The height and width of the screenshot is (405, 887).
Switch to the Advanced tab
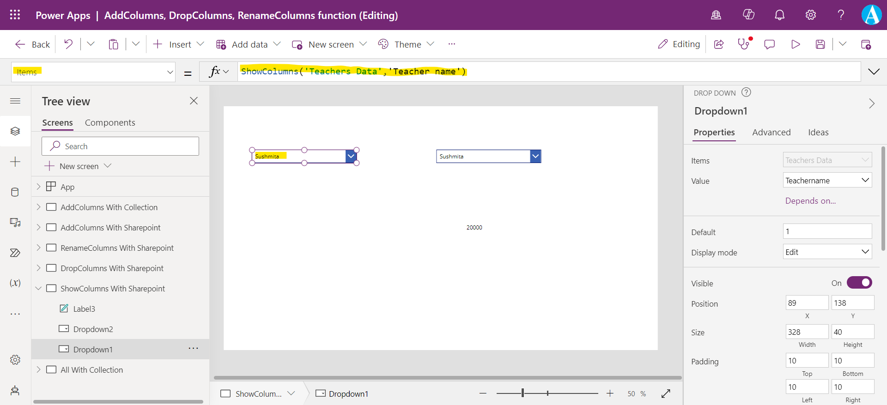(771, 133)
